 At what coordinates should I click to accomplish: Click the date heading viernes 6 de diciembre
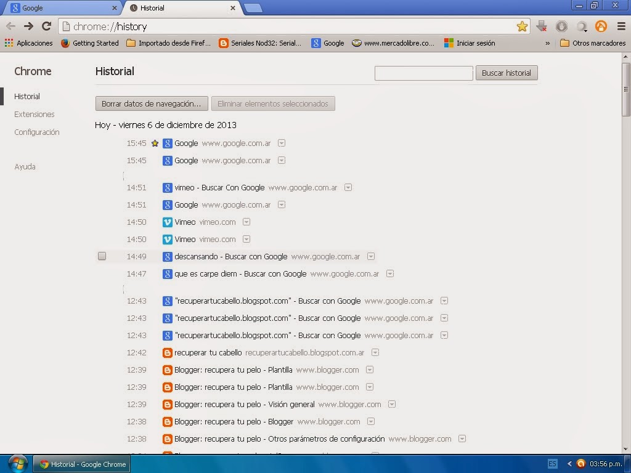(165, 125)
